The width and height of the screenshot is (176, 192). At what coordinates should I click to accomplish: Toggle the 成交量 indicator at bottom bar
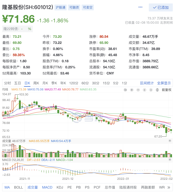[33, 187]
